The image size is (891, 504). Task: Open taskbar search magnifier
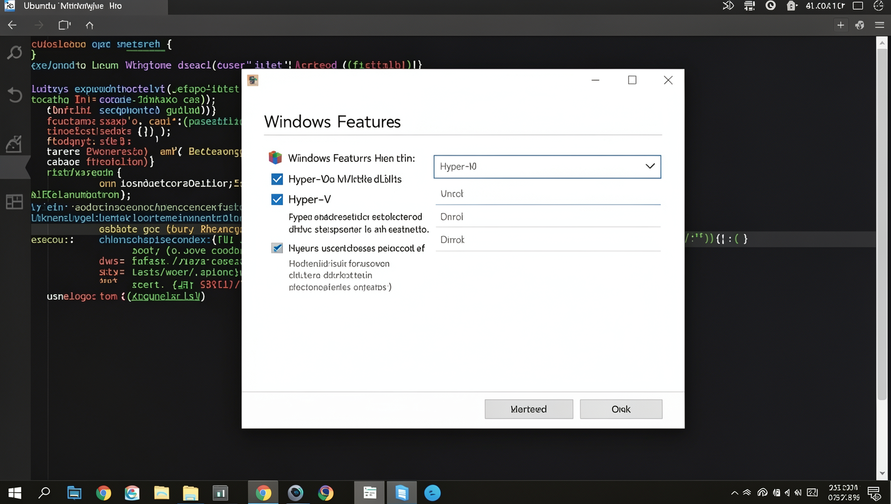[44, 493]
